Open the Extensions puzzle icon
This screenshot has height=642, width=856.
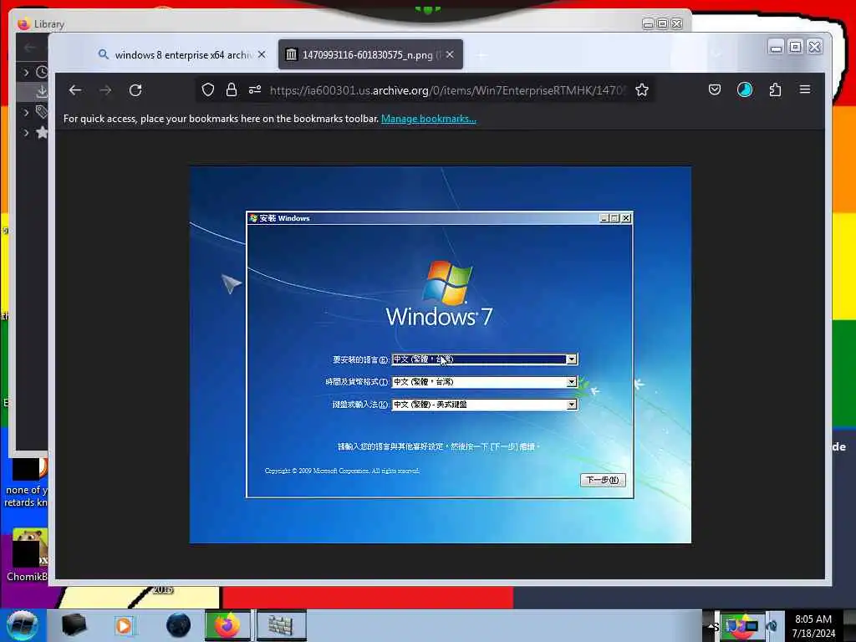coord(775,90)
